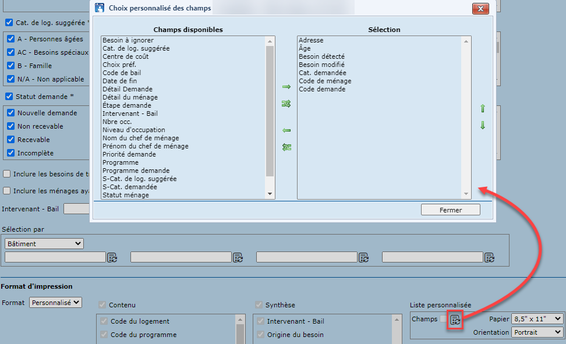Screen dimensions: 566x344
Task: Close the Choix personnalisé des champs dialog
Action: pos(480,9)
